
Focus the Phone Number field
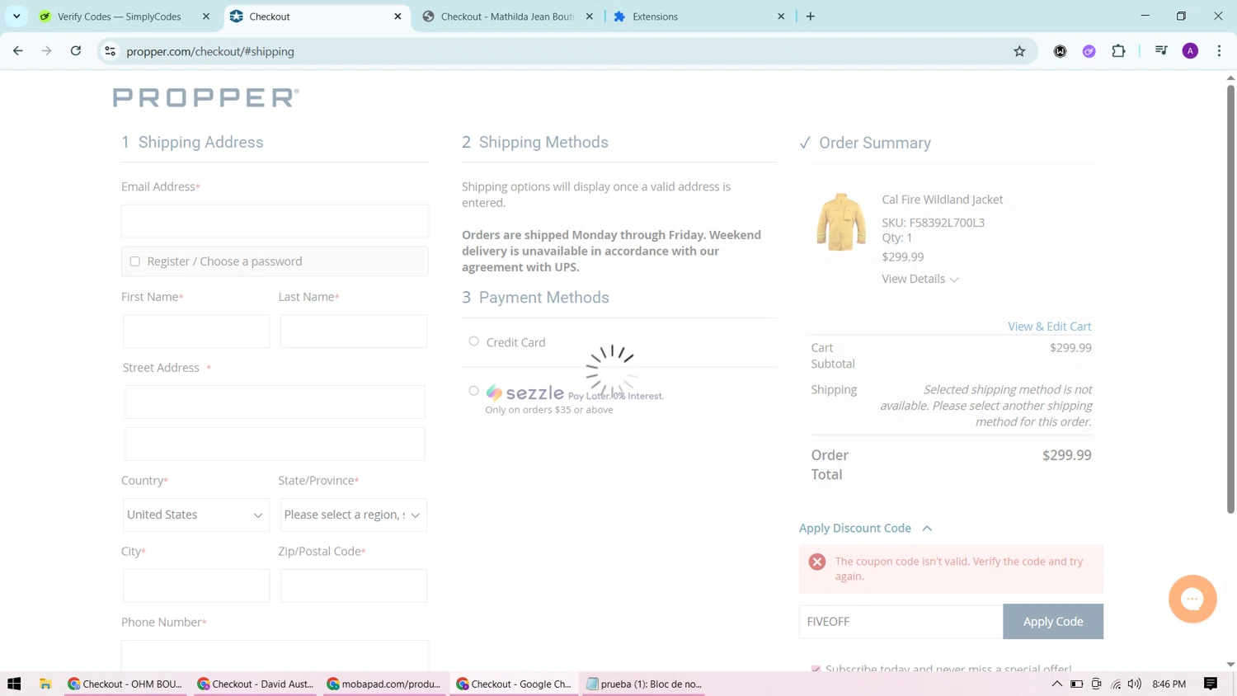point(275,655)
